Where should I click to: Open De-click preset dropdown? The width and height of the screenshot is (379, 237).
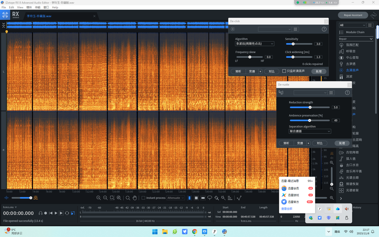click(275, 29)
